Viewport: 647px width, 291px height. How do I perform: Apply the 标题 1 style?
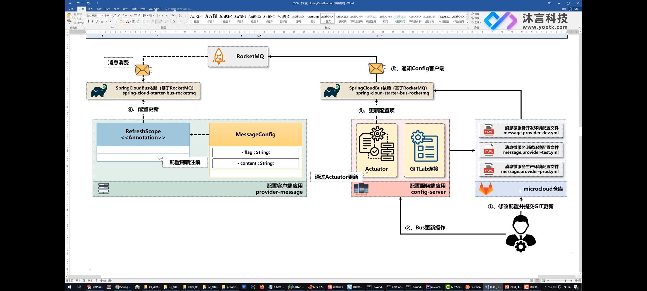point(211,18)
